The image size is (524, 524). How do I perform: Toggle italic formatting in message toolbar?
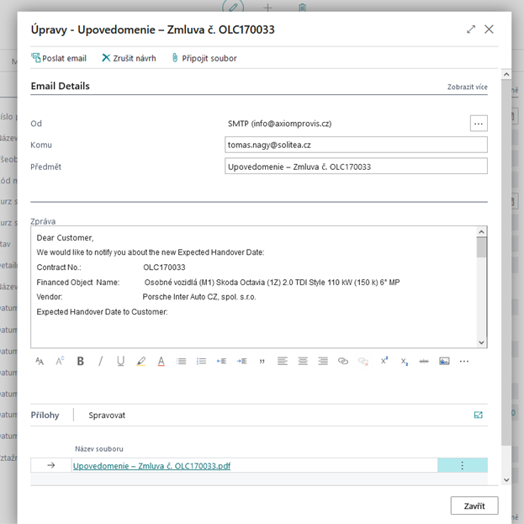point(101,361)
